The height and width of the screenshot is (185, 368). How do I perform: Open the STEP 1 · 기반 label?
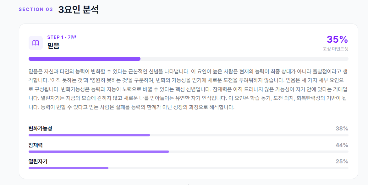[x=62, y=37]
